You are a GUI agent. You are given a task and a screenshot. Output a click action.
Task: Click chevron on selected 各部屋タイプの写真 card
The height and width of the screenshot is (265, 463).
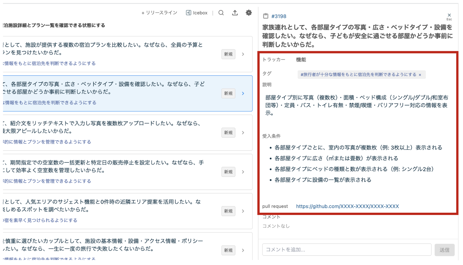pyautogui.click(x=243, y=94)
